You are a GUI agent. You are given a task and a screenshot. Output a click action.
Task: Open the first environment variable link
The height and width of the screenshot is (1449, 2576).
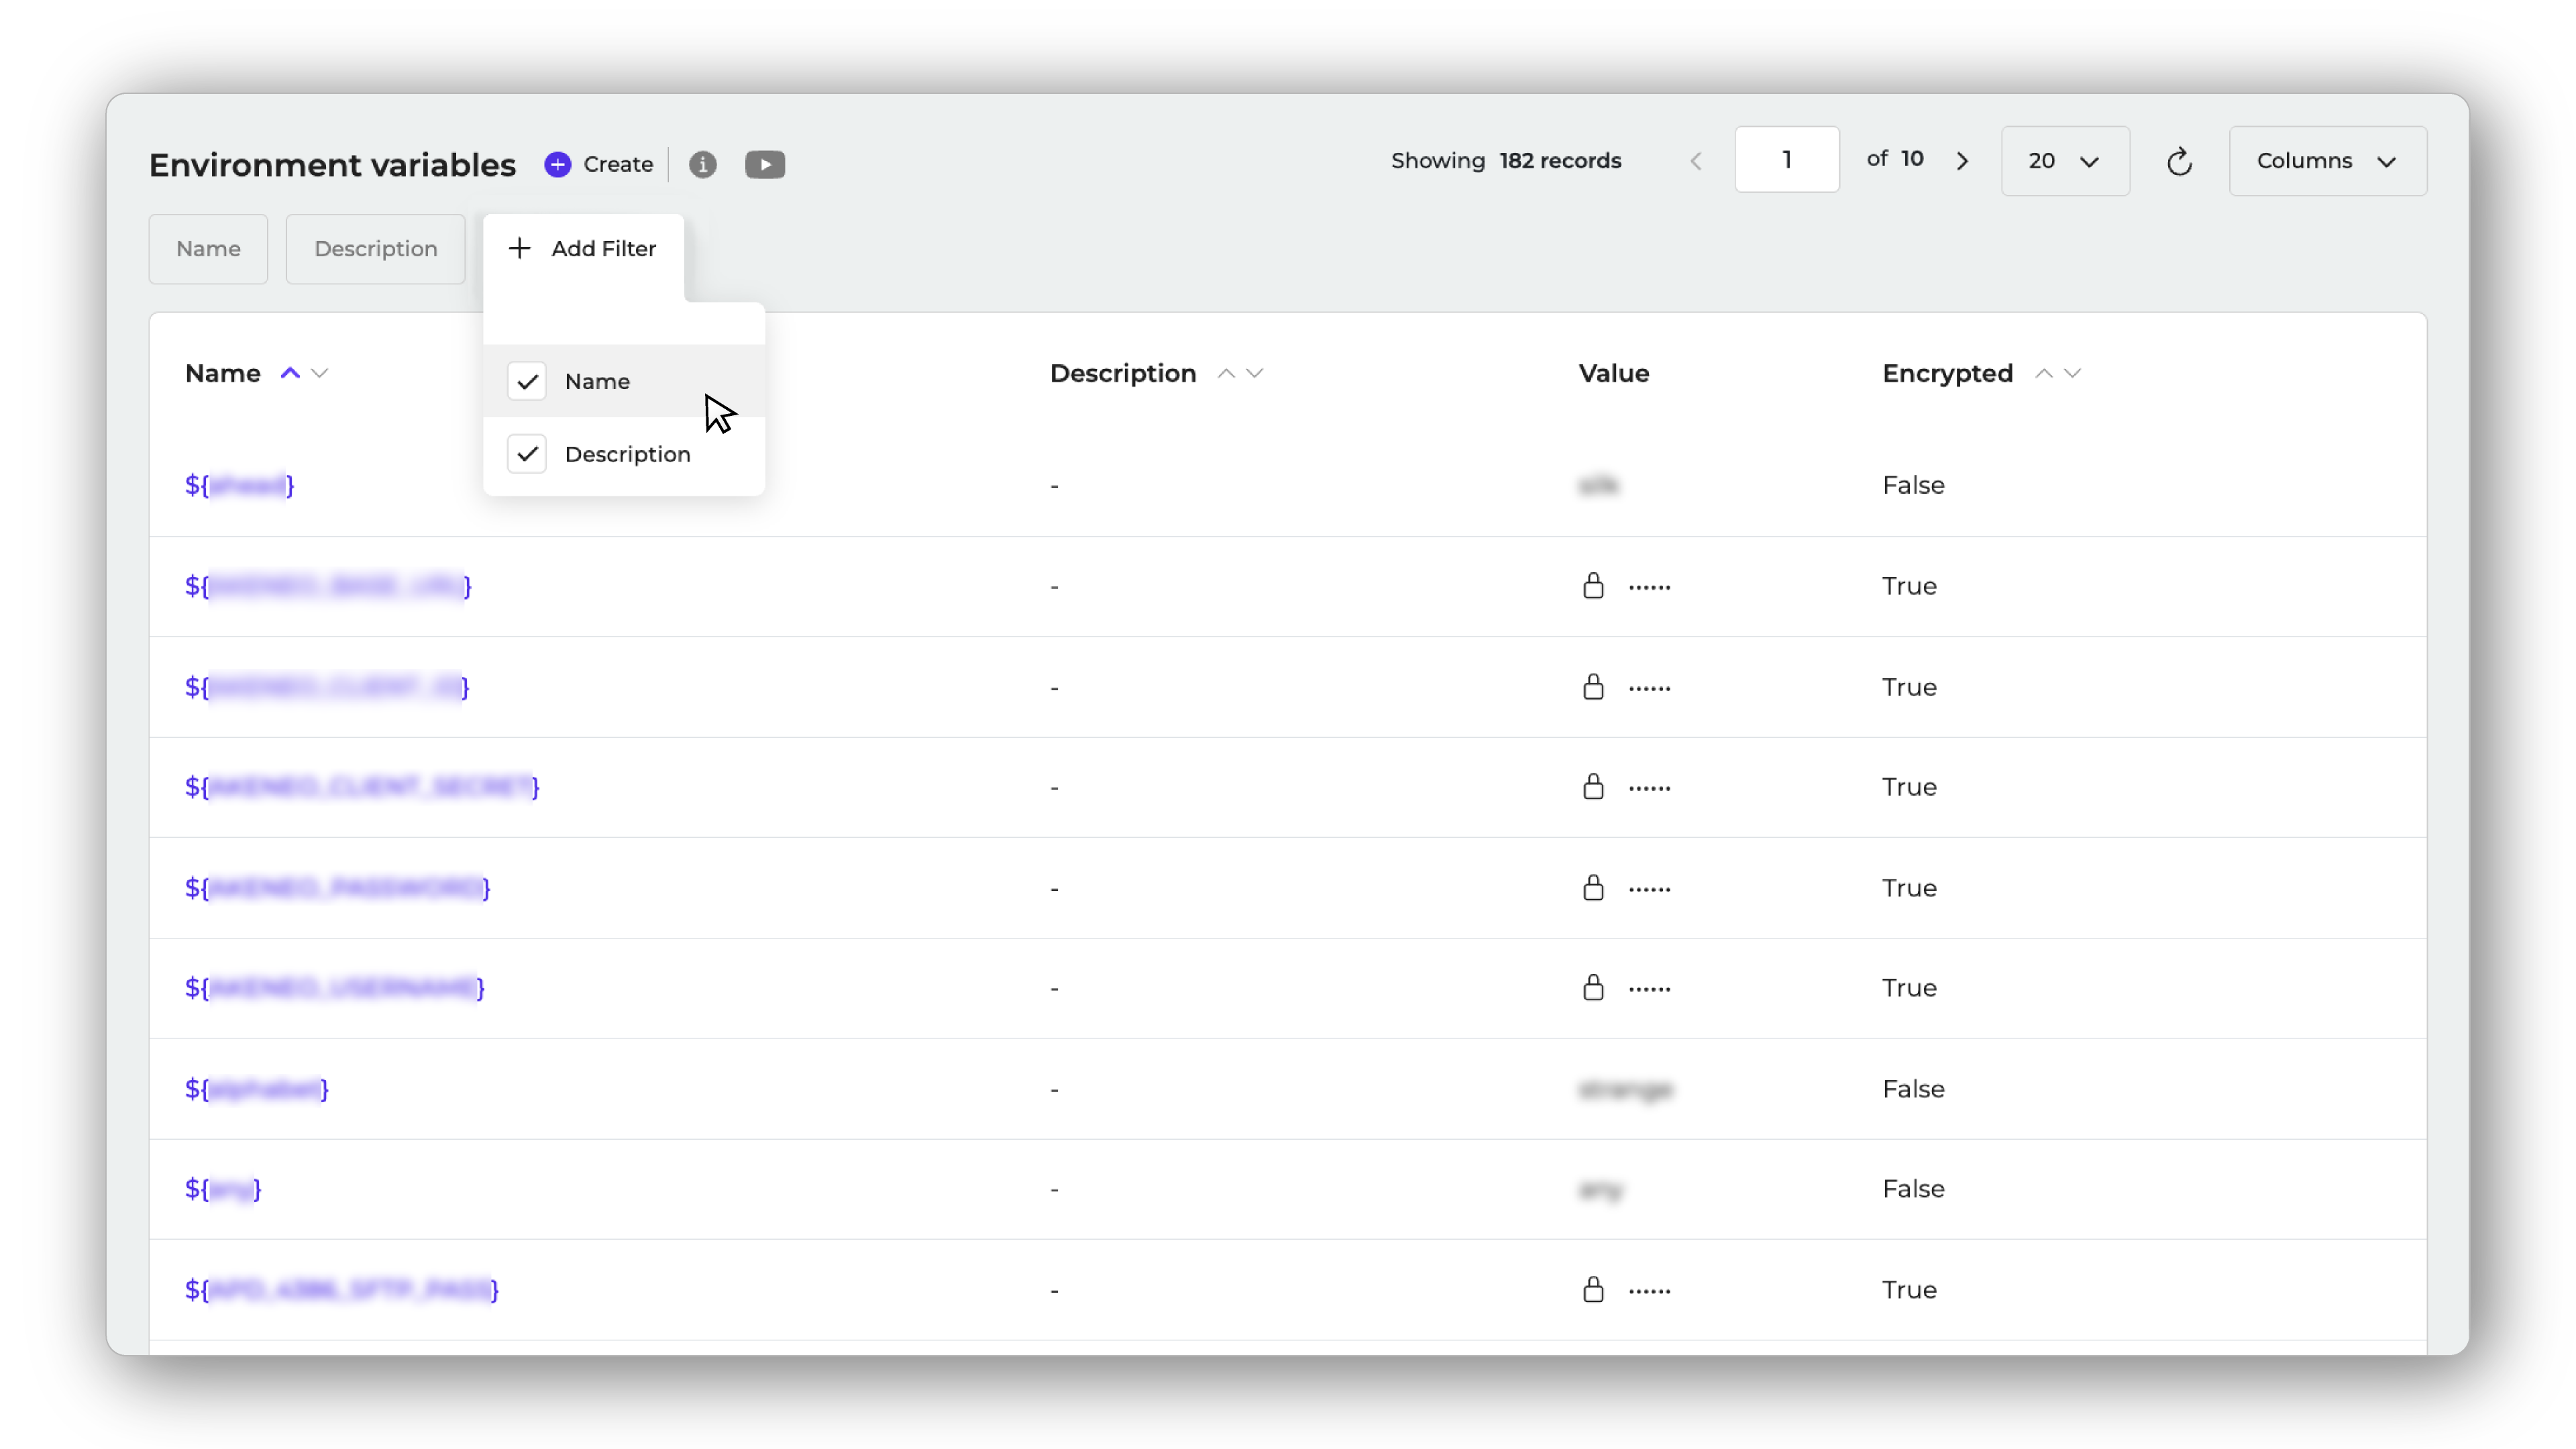(x=240, y=486)
